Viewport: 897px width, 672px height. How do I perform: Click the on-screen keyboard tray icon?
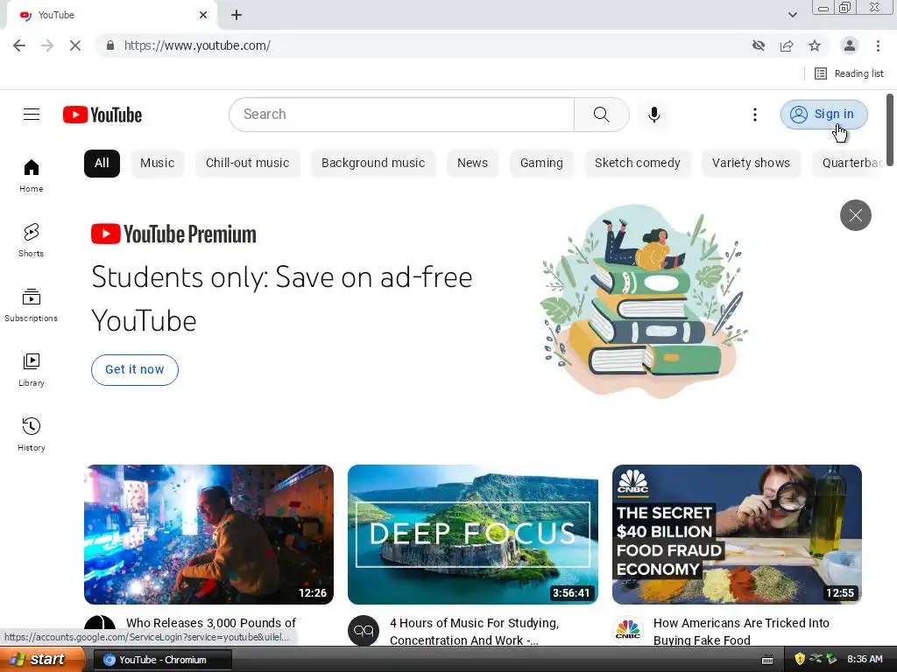(x=767, y=660)
